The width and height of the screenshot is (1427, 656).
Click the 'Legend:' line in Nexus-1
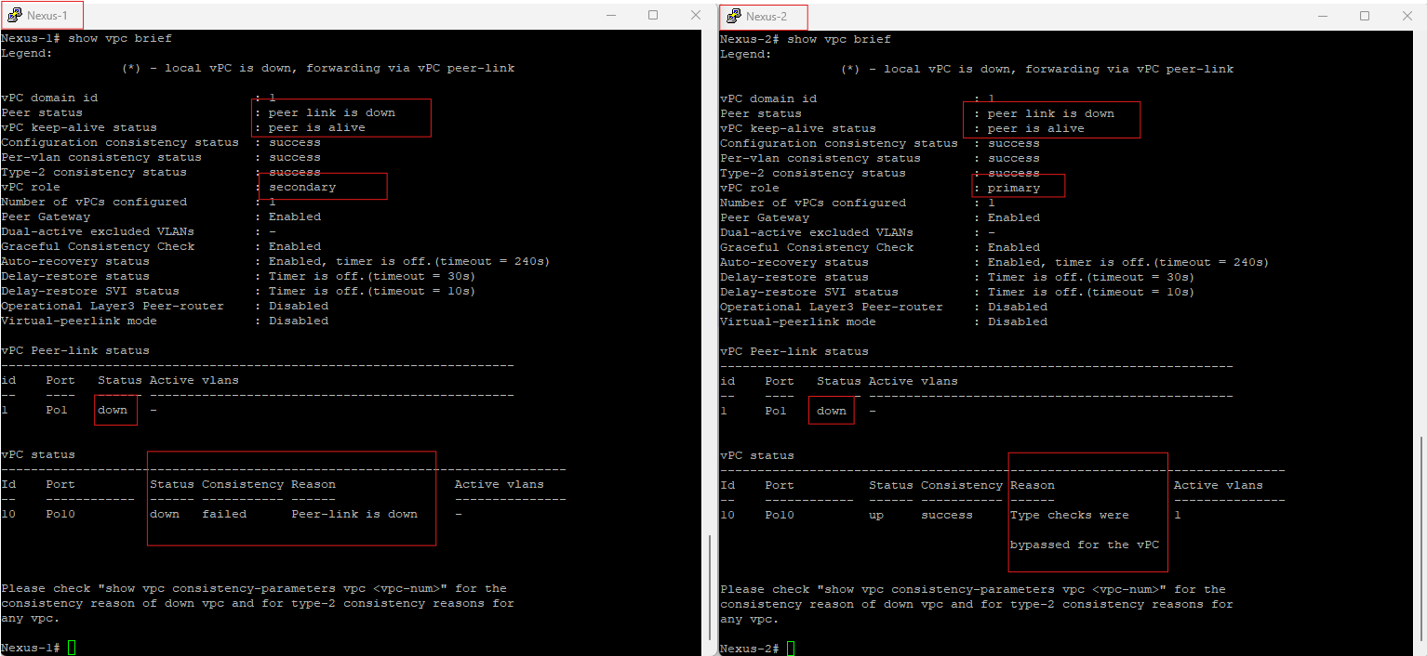pyautogui.click(x=27, y=53)
